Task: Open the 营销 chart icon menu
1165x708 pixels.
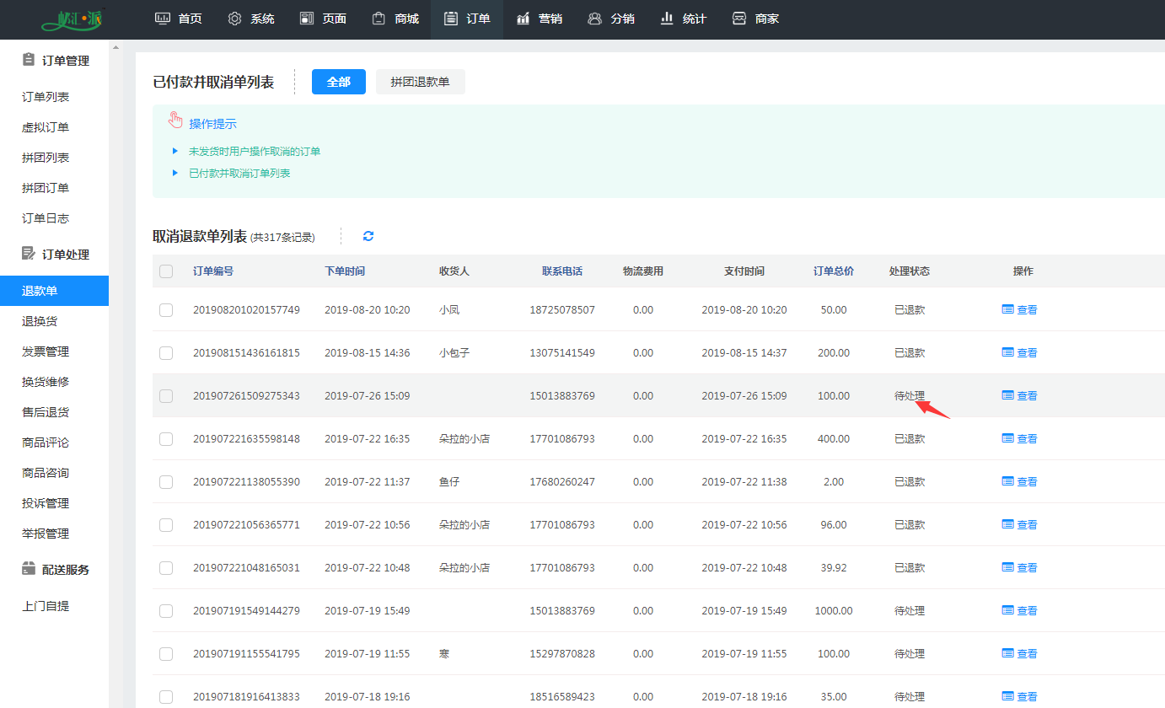Action: click(523, 19)
